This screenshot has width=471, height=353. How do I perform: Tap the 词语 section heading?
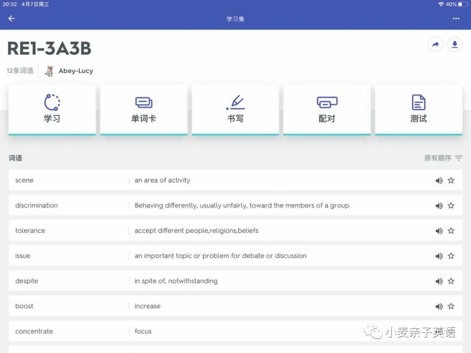[x=15, y=158]
